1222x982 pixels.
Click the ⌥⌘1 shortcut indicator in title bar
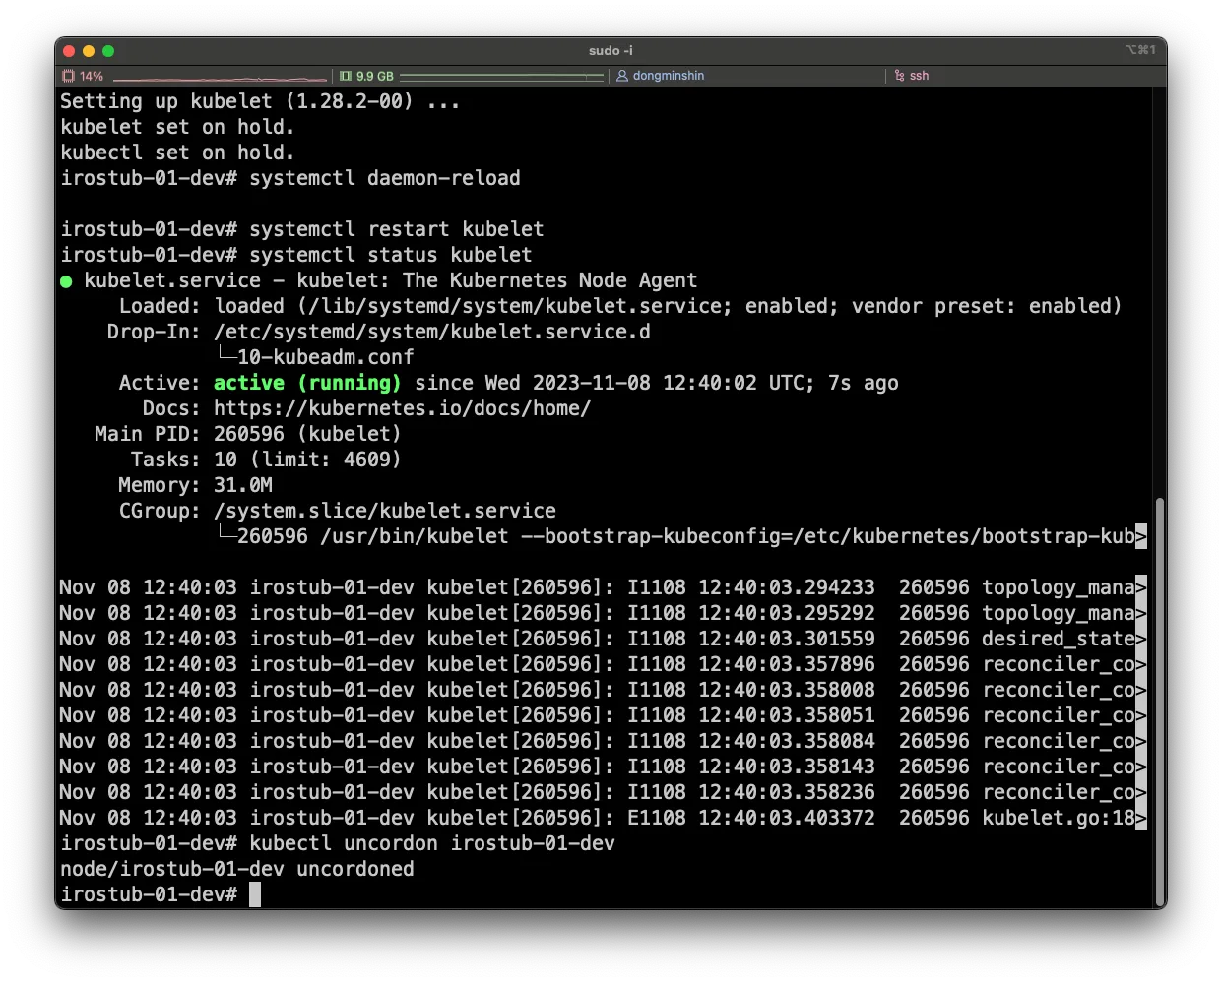point(1140,50)
